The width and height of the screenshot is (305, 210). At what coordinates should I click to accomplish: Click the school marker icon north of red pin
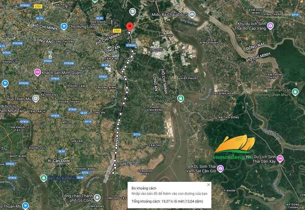(x=132, y=12)
